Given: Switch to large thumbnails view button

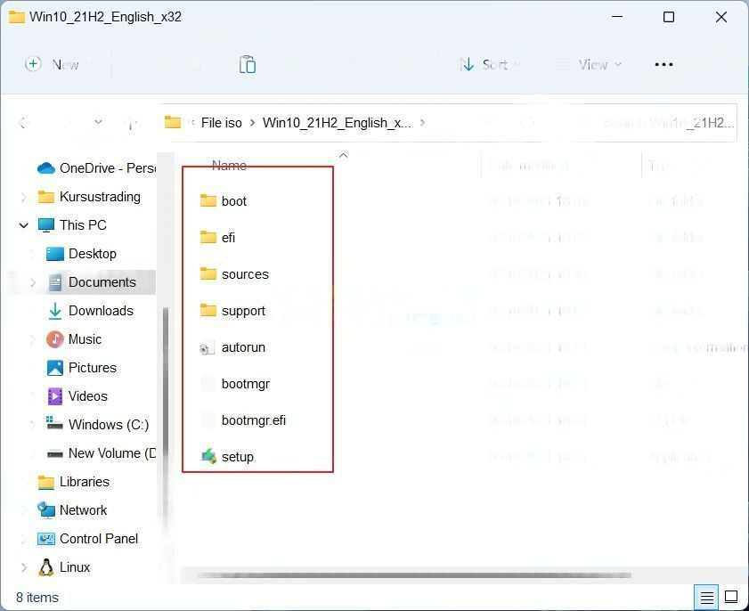Looking at the screenshot, I should coord(731,597).
